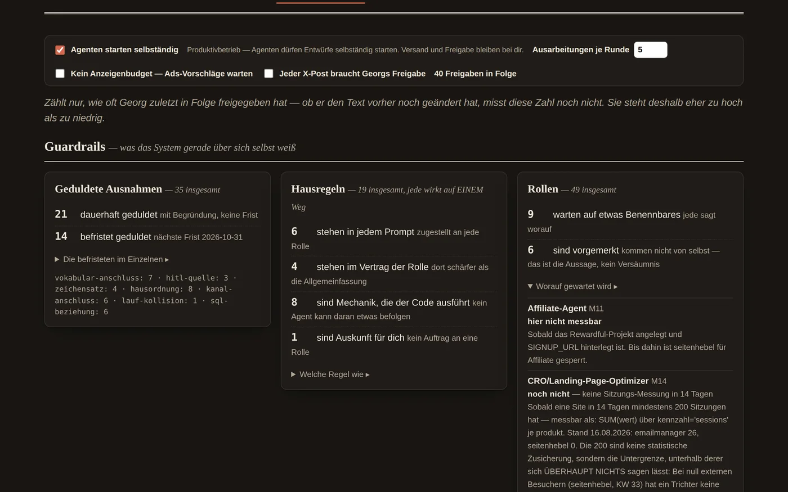Click '6 sind vorgemerkt' row
The height and width of the screenshot is (492, 788).
click(x=630, y=256)
